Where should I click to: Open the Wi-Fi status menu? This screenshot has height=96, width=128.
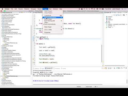click(x=92, y=9)
